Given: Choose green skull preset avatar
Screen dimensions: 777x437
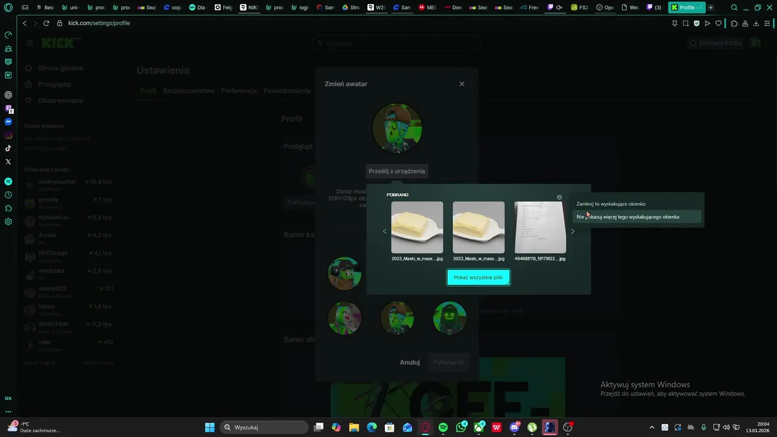Looking at the screenshot, I should 450,317.
